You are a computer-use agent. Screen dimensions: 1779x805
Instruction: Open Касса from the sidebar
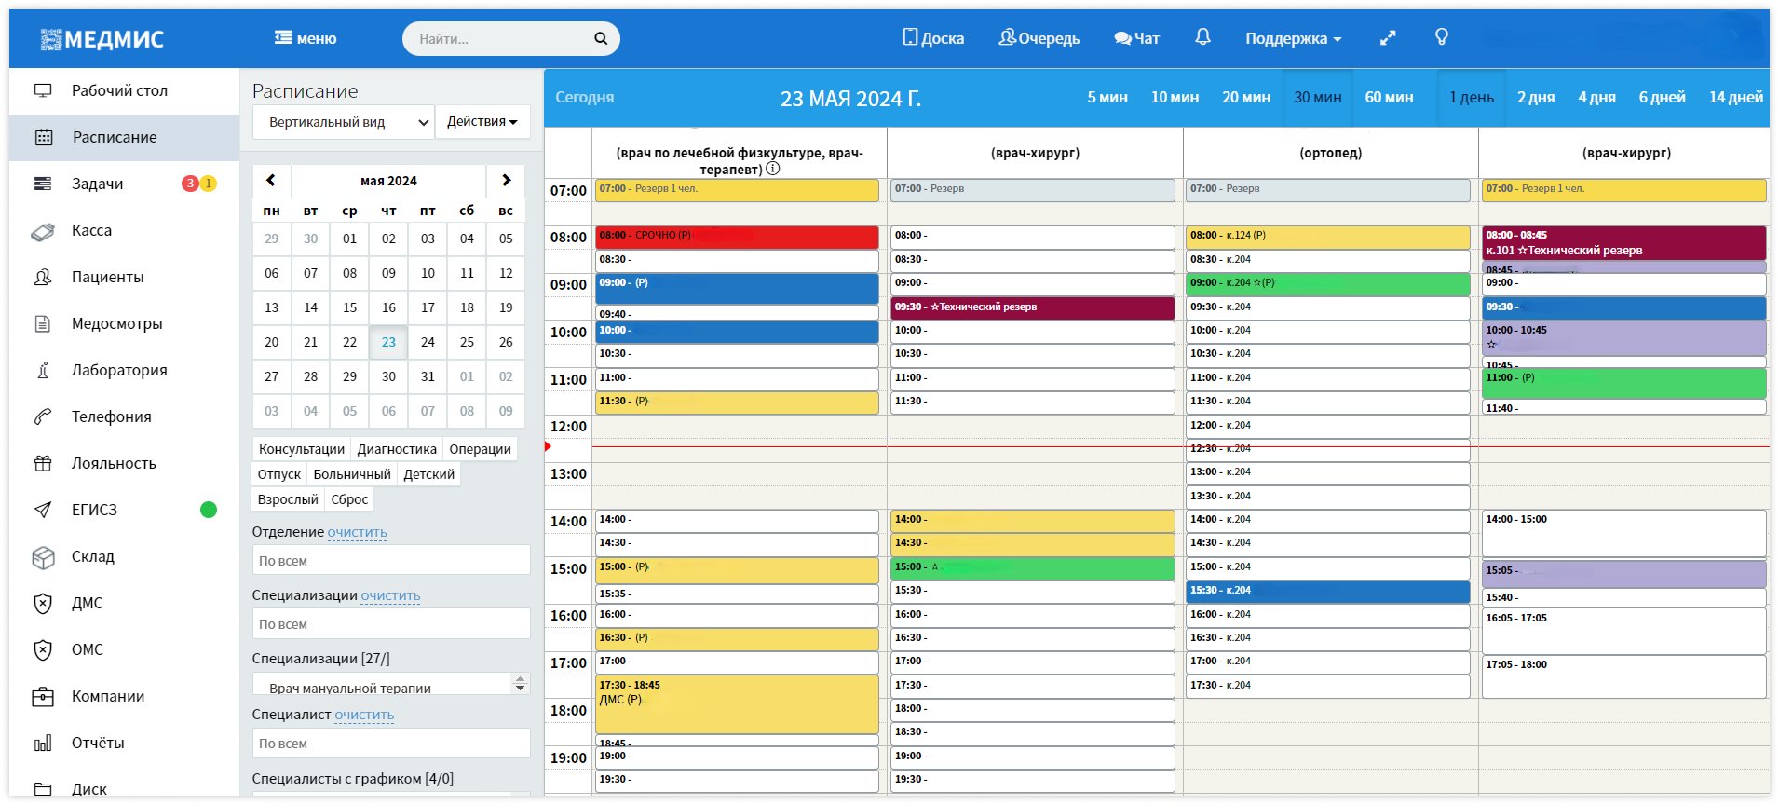(x=91, y=230)
